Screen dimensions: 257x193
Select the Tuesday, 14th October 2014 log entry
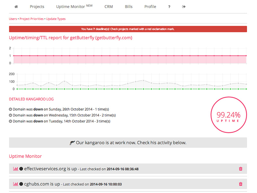60,121
